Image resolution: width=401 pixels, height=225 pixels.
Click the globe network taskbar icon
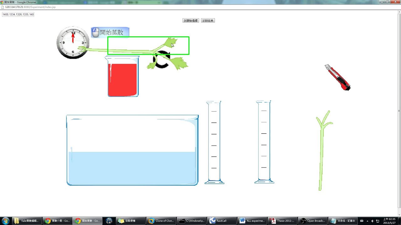(109, 221)
